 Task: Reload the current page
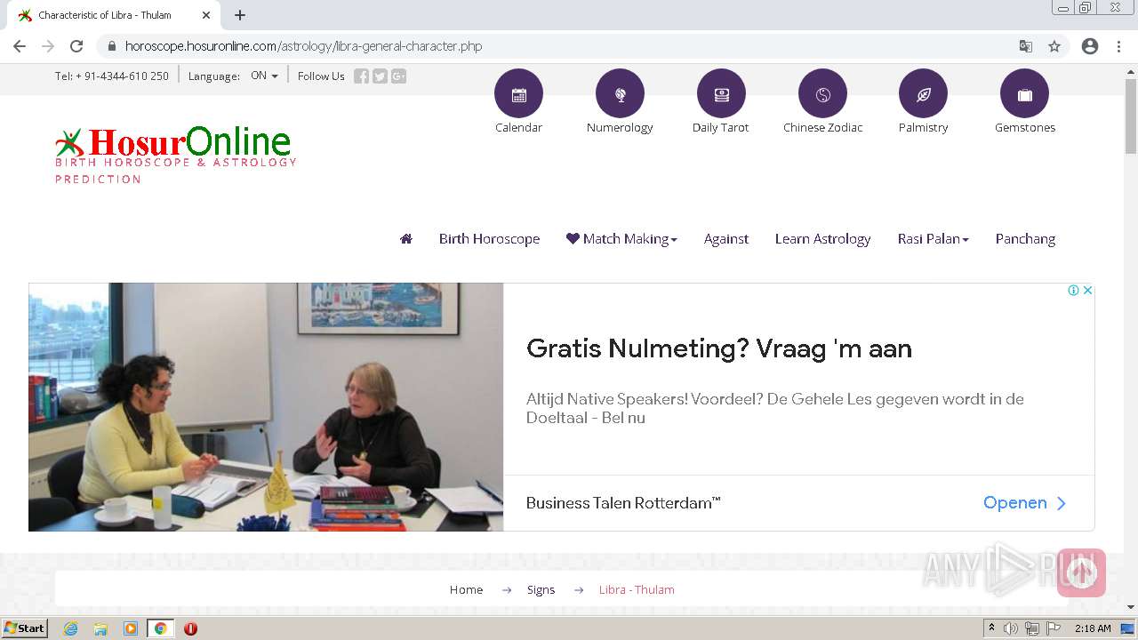(76, 46)
